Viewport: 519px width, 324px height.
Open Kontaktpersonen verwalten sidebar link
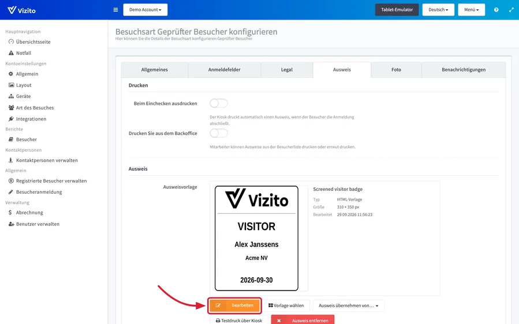[x=47, y=160]
